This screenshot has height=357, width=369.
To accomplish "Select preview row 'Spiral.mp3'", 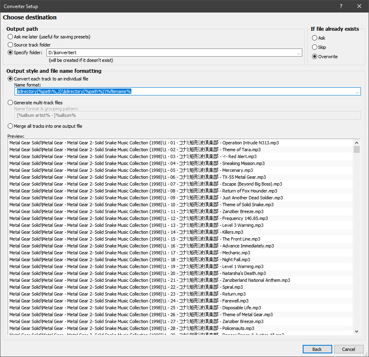I will point(180,287).
